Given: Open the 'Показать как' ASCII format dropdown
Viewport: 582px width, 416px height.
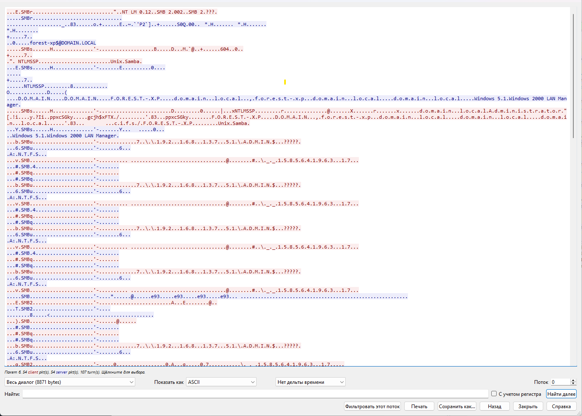Looking at the screenshot, I should click(x=221, y=382).
